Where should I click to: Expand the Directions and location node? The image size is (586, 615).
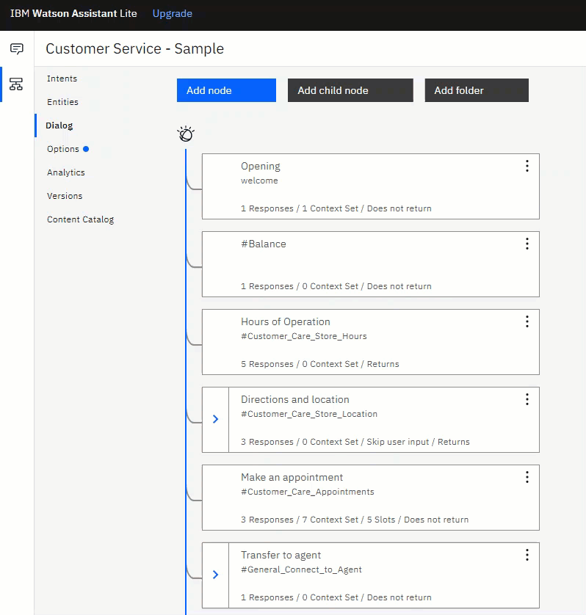pyautogui.click(x=215, y=419)
